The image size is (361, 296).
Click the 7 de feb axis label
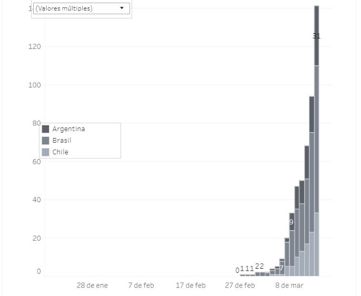[142, 285]
